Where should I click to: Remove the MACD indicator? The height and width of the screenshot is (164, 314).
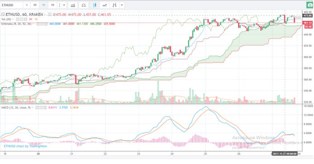[45, 108]
